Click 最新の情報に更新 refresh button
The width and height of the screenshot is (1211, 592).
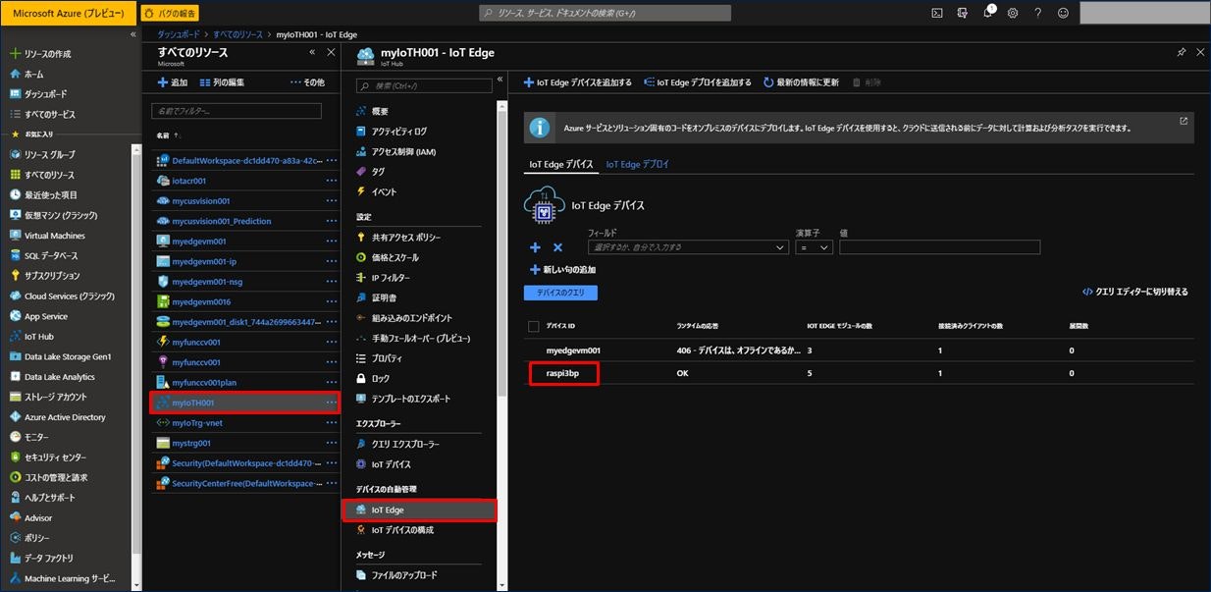pos(802,82)
